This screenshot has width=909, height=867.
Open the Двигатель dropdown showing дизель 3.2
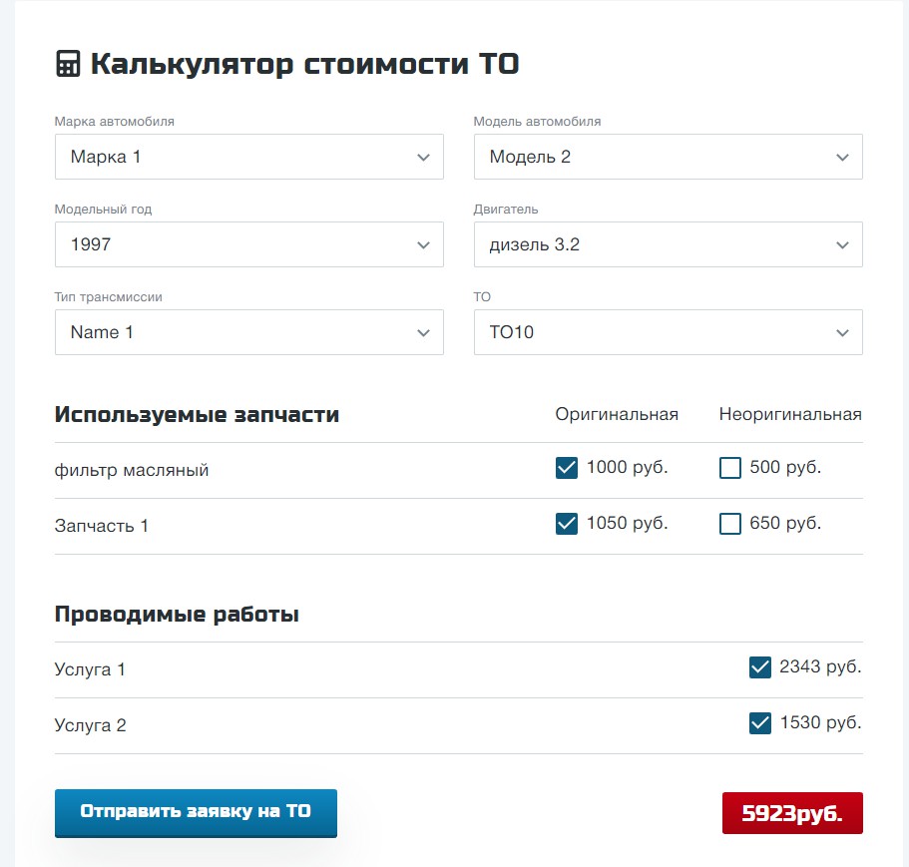coord(668,244)
